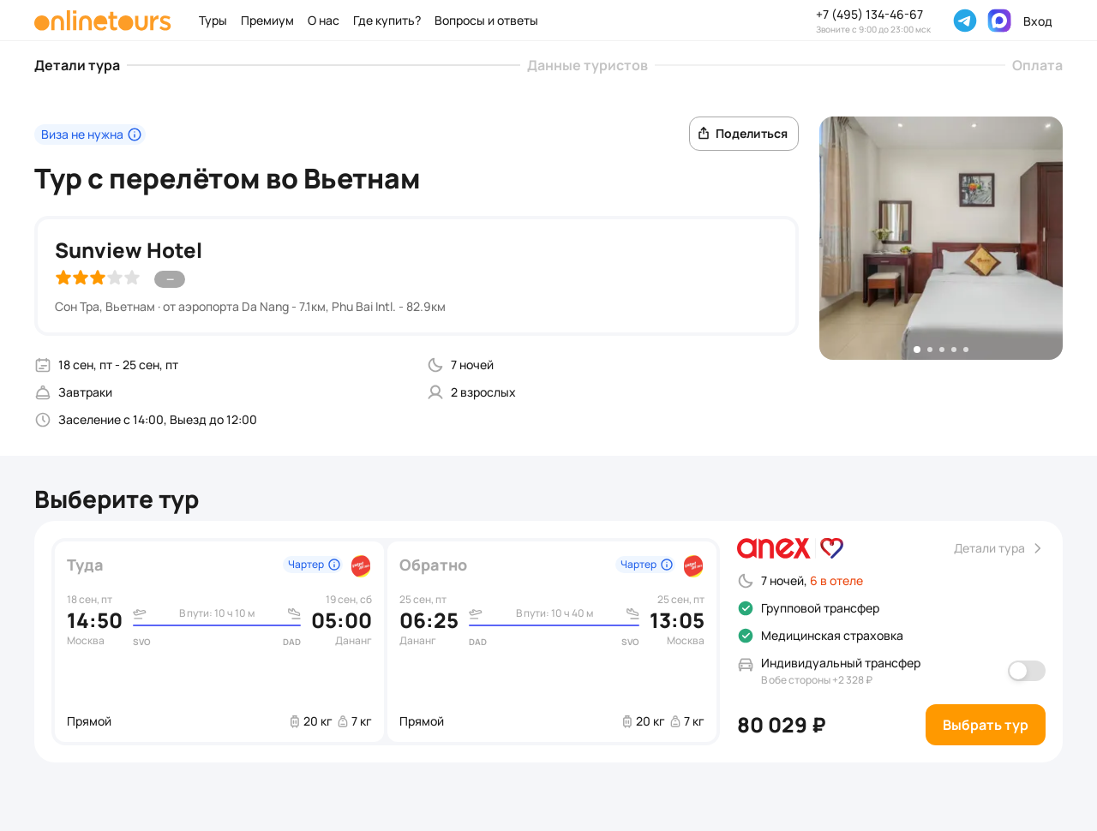Open 'Вопросы и ответы' menu item
Viewport: 1097px width, 831px height.
coord(486,21)
